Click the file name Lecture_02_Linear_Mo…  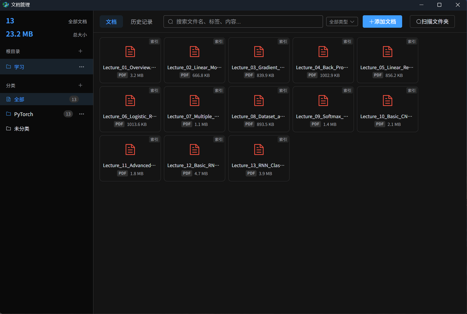[195, 68]
